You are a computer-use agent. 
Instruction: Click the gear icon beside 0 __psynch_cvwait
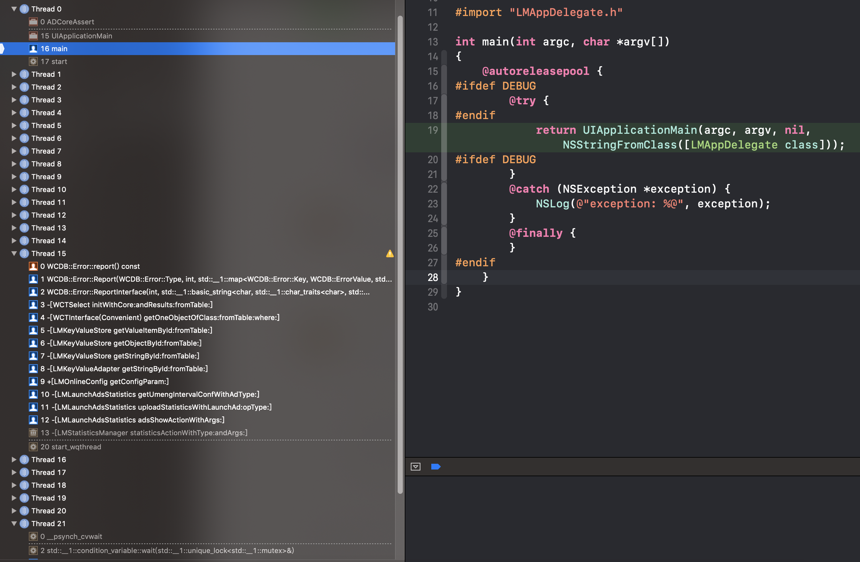pos(33,536)
